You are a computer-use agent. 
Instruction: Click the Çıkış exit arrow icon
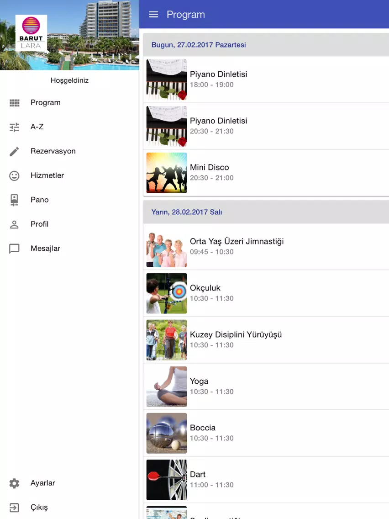coord(14,508)
